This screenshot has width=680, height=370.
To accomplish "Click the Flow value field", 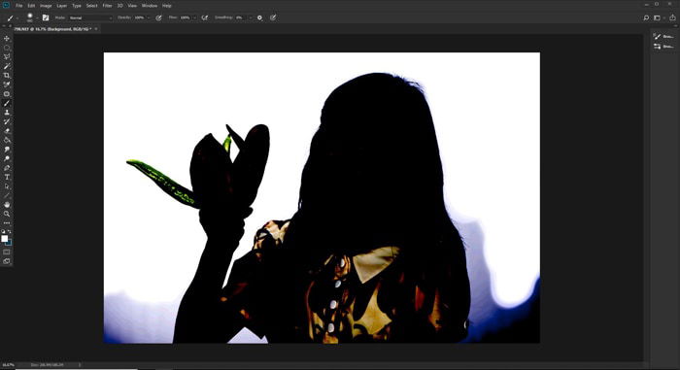I will [186, 17].
